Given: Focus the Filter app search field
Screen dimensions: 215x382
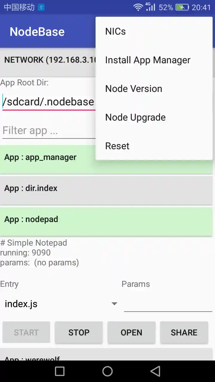Looking at the screenshot, I should (48, 131).
